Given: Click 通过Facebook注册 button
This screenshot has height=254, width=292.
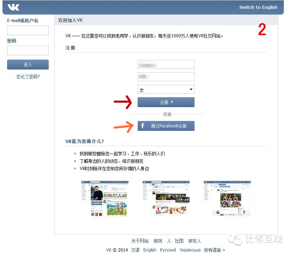Looking at the screenshot, I should tap(166, 126).
